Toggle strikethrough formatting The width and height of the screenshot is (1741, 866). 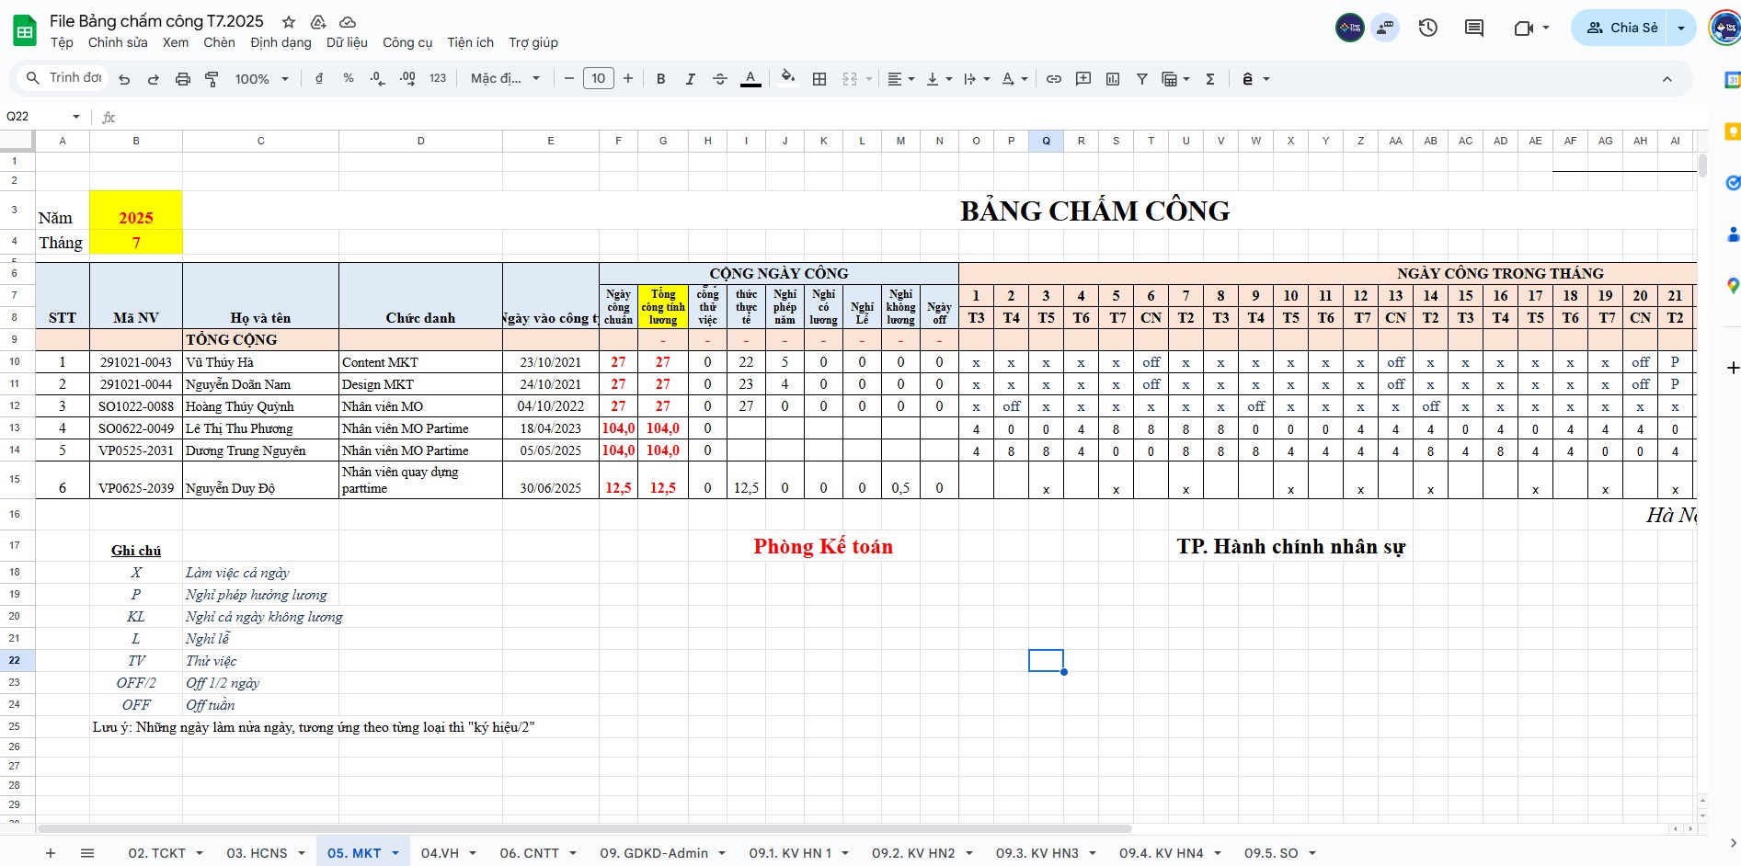pos(720,79)
